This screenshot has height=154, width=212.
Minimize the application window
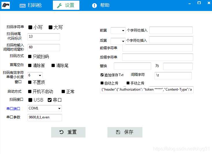pos(189,3)
